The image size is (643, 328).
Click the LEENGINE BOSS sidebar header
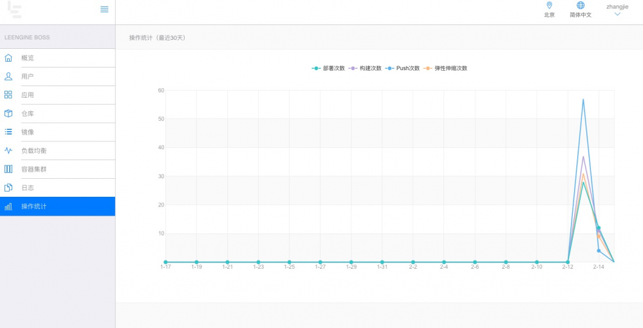pos(27,37)
